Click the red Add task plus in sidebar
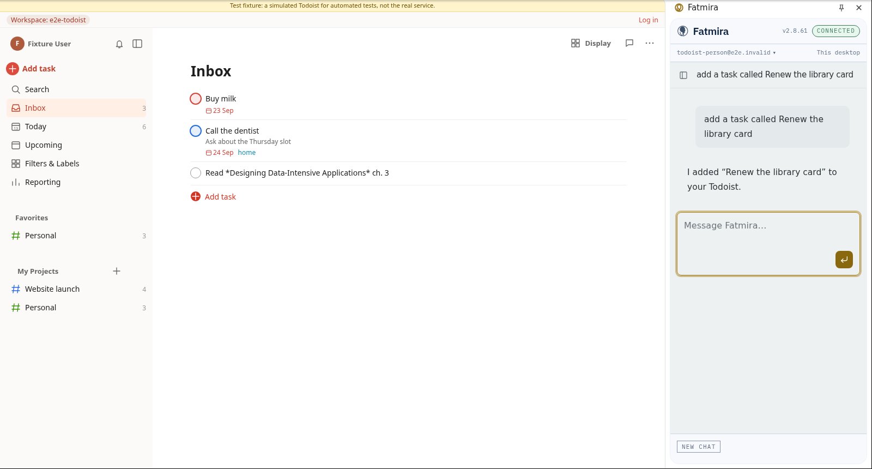The height and width of the screenshot is (469, 872). [x=13, y=69]
